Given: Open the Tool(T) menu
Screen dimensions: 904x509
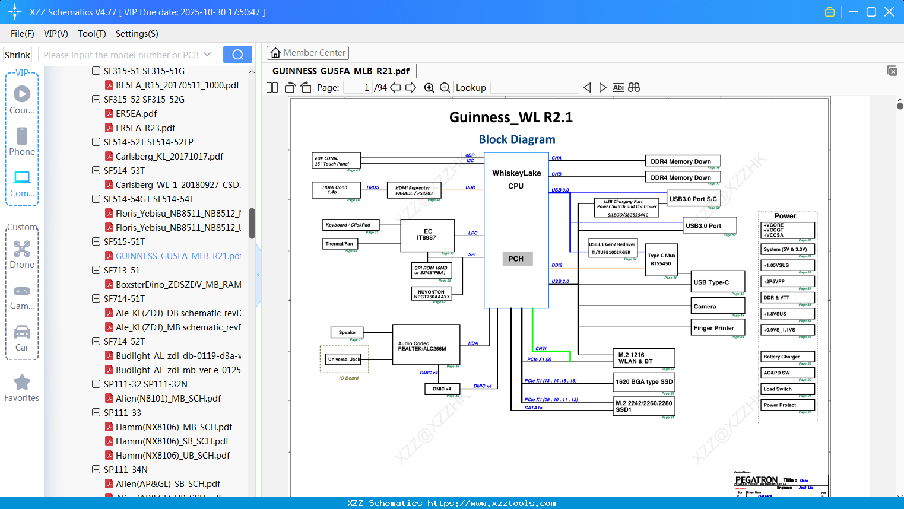Looking at the screenshot, I should (x=92, y=34).
